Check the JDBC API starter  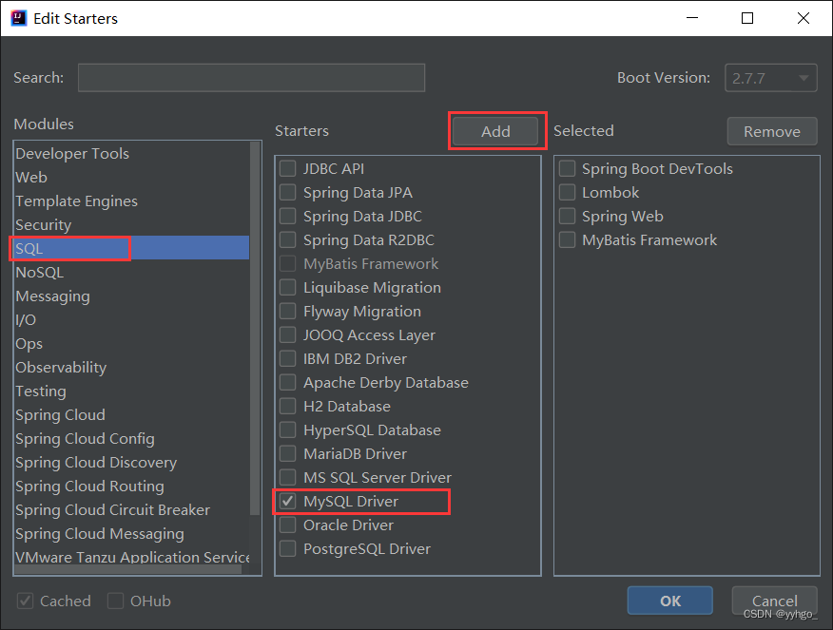click(x=288, y=169)
